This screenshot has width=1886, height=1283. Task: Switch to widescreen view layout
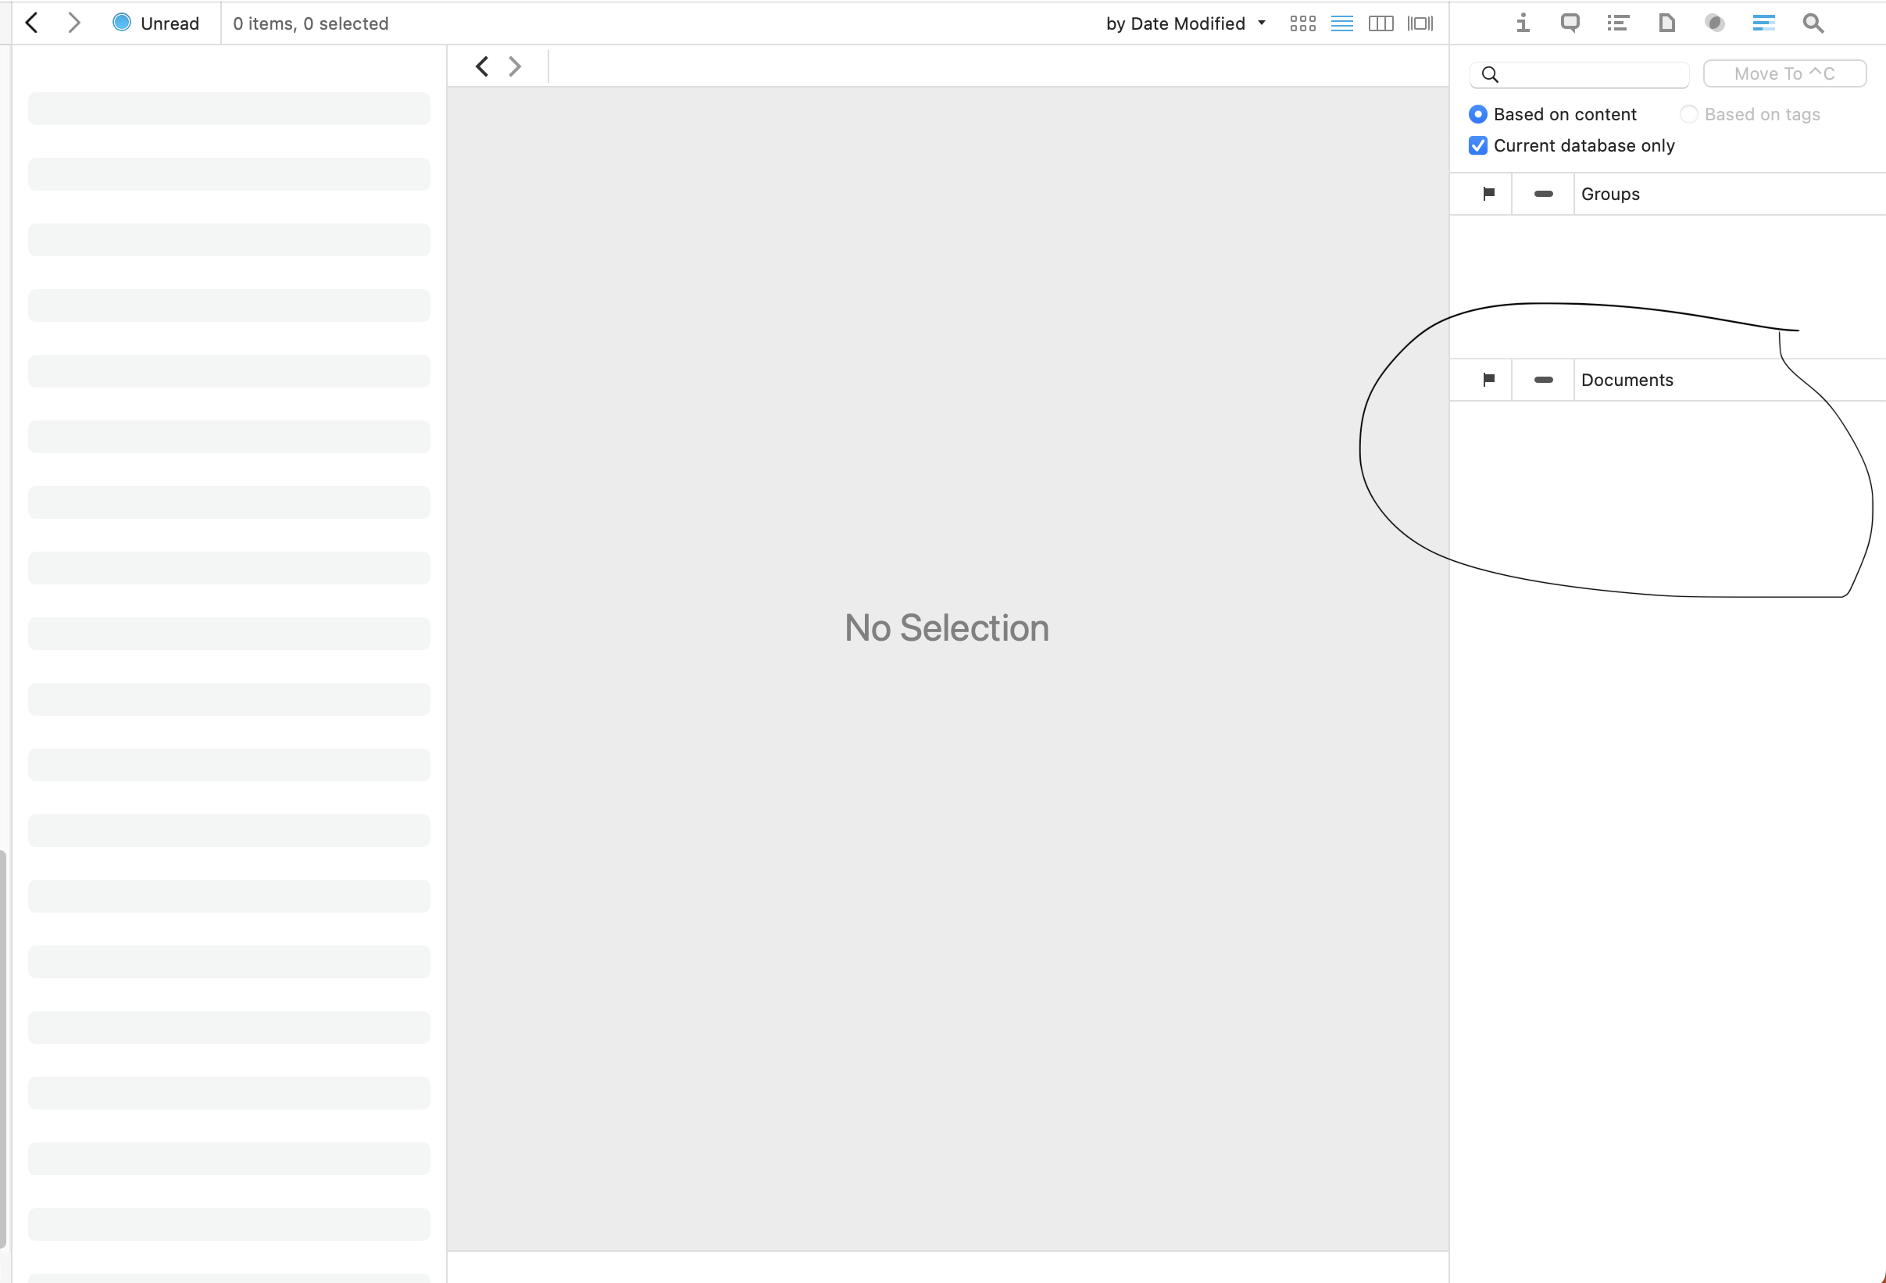[1420, 23]
